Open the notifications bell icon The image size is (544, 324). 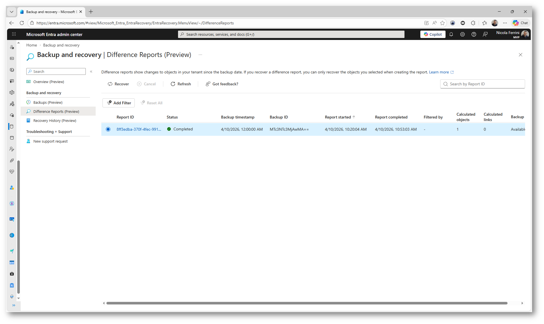451,34
